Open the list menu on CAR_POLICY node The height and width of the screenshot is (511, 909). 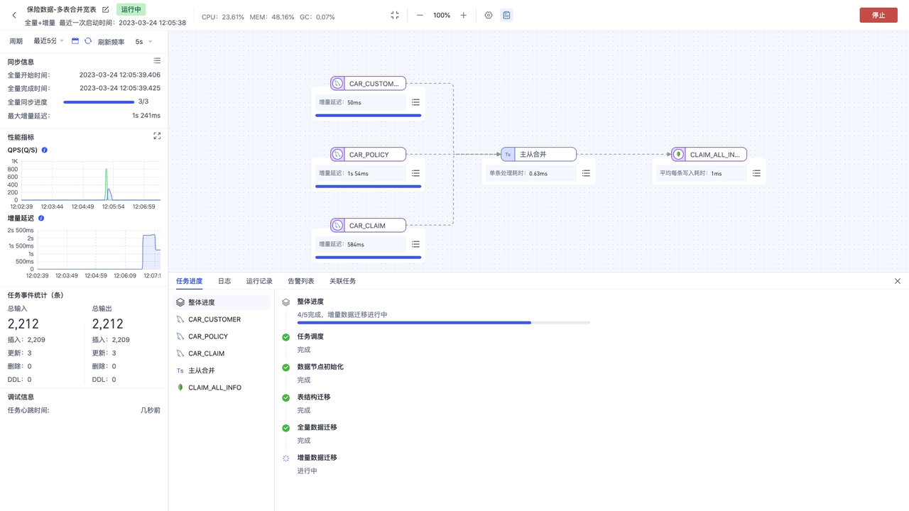point(415,173)
